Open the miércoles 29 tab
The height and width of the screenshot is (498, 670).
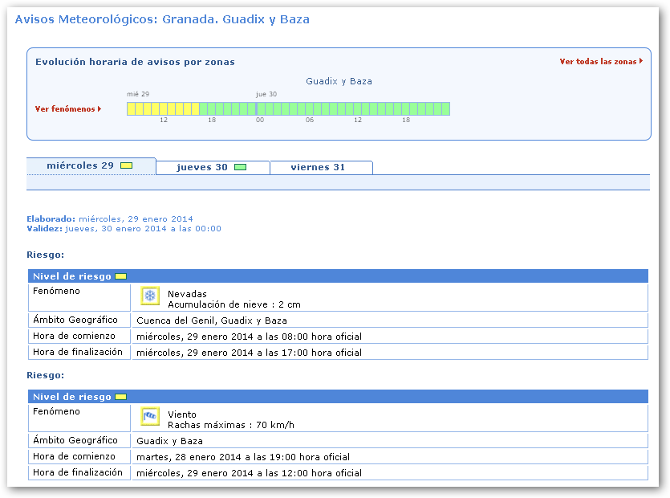(x=80, y=166)
